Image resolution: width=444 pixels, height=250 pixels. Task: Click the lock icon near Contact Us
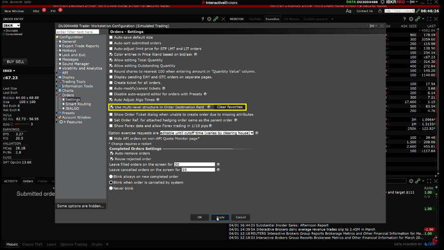click(380, 11)
